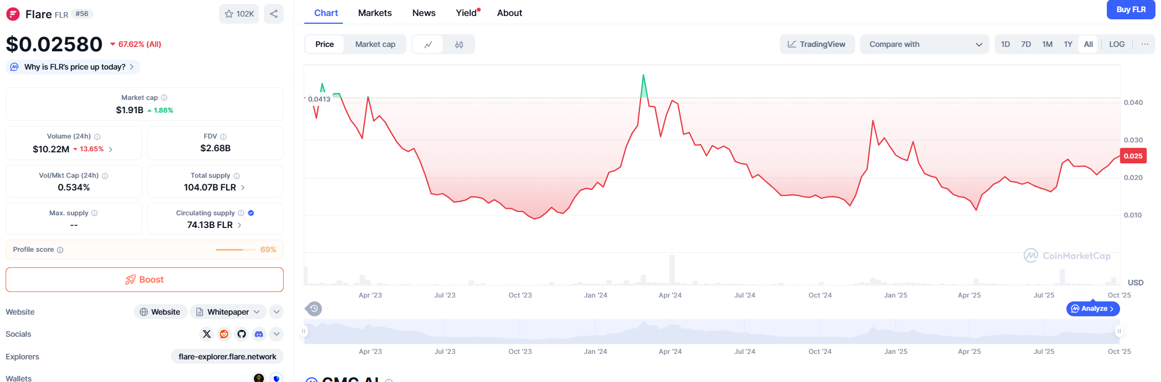
Task: Click the right handle of range slider
Action: (1119, 331)
